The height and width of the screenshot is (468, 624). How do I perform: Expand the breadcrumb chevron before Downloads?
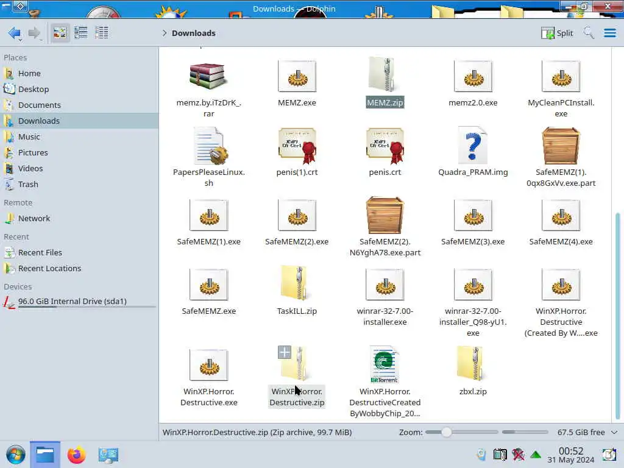[164, 33]
